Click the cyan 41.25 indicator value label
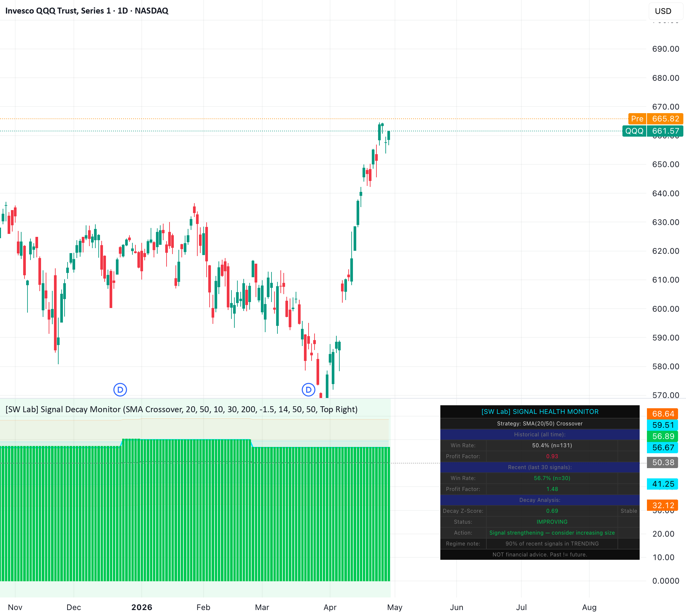The height and width of the screenshot is (616, 686). pyautogui.click(x=662, y=484)
